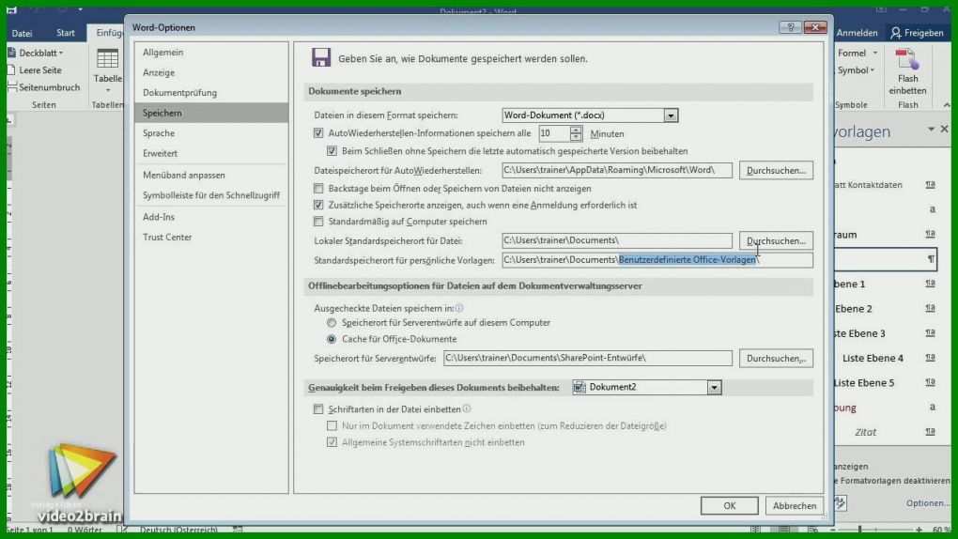Image resolution: width=958 pixels, height=539 pixels.
Task: Enable Schriftarten in der Datei einbetten
Action: [x=318, y=408]
